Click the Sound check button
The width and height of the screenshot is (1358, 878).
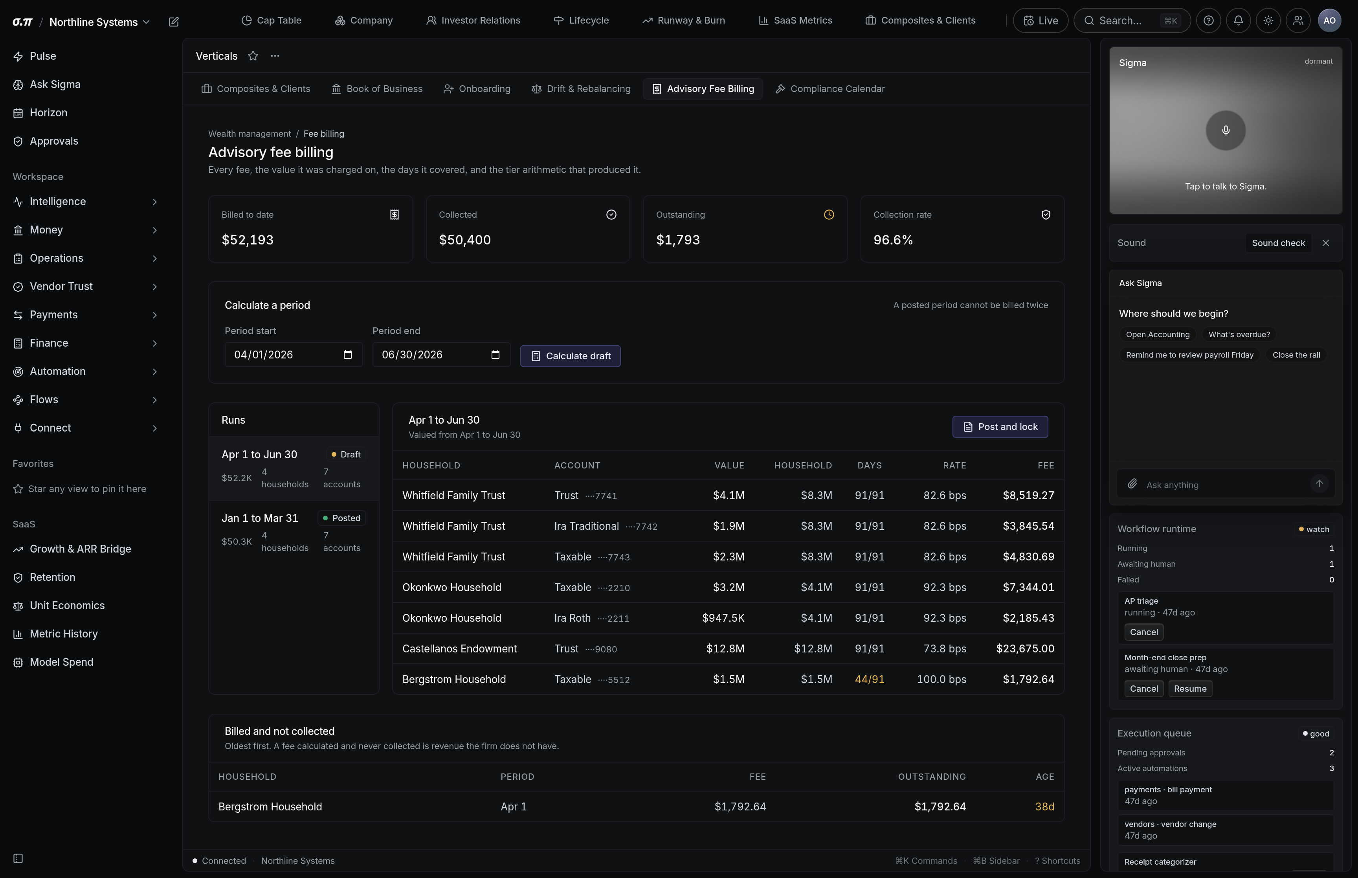[1278, 243]
